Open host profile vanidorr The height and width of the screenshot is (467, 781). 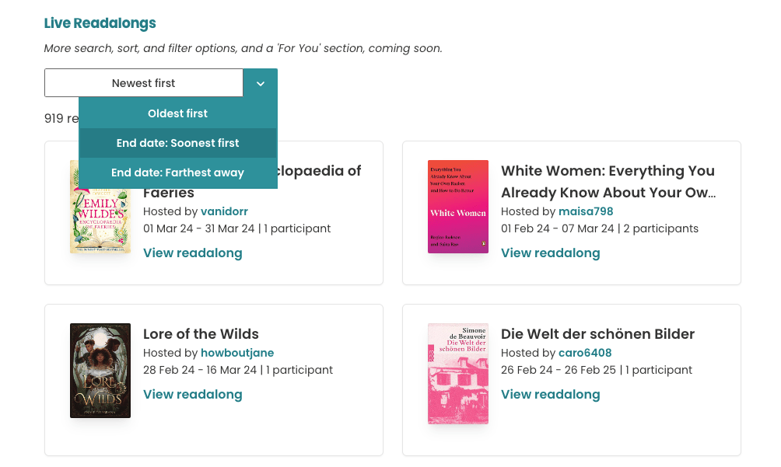[x=224, y=211]
